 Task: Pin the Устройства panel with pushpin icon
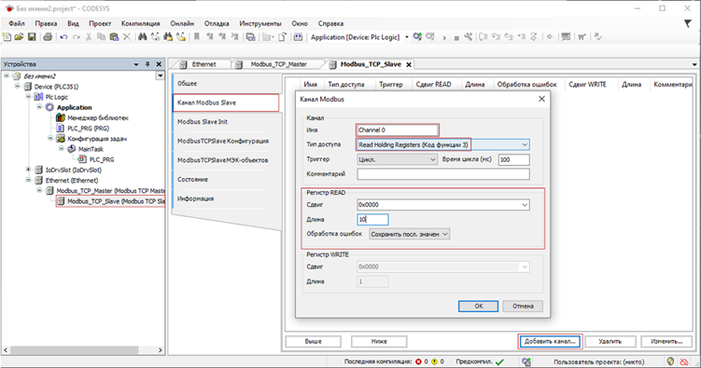147,64
